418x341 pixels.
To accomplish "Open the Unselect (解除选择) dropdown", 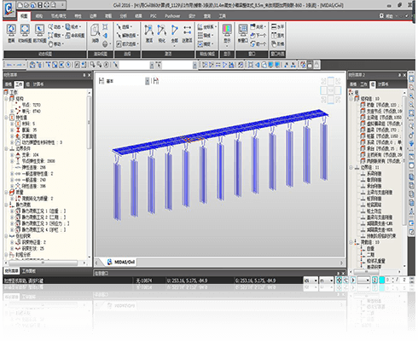I will pyautogui.click(x=127, y=36).
